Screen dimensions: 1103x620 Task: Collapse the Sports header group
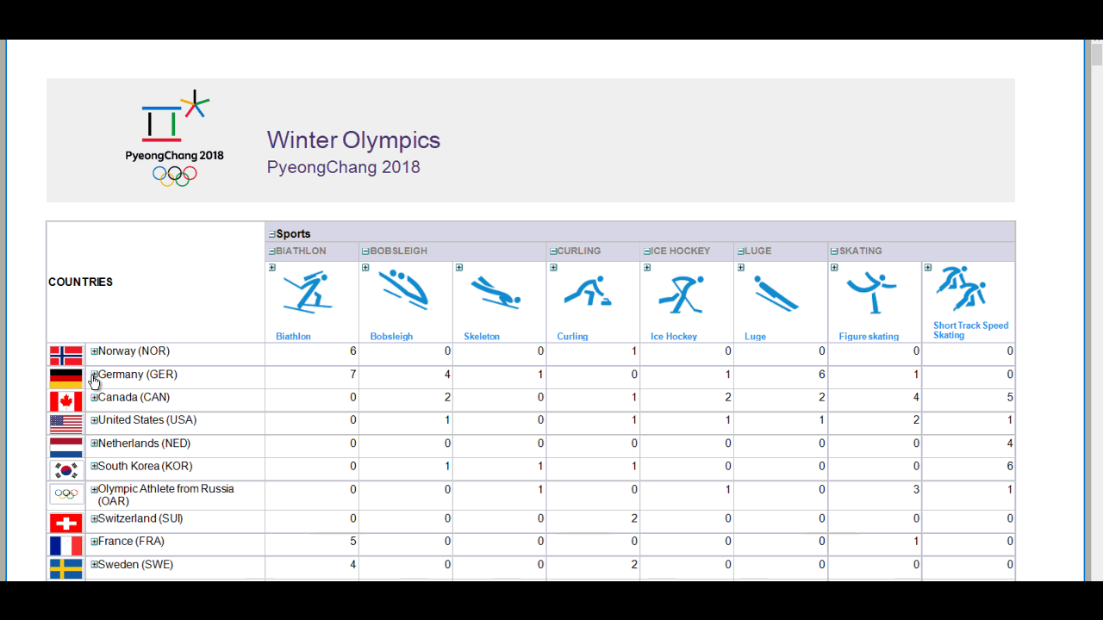(271, 234)
